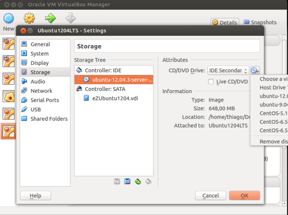The height and width of the screenshot is (215, 288).
Task: Start the VM with the green arrow
Action: click(50, 18)
